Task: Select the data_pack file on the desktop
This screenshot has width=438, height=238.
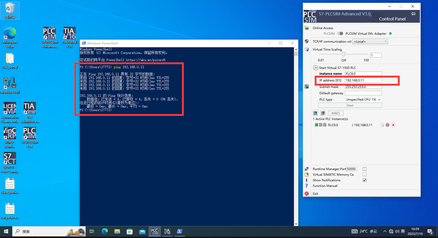Action: point(10,186)
